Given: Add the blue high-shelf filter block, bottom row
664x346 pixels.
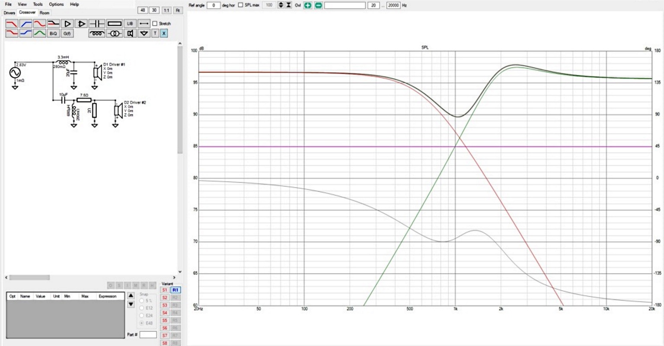Looking at the screenshot, I should pyautogui.click(x=26, y=33).
